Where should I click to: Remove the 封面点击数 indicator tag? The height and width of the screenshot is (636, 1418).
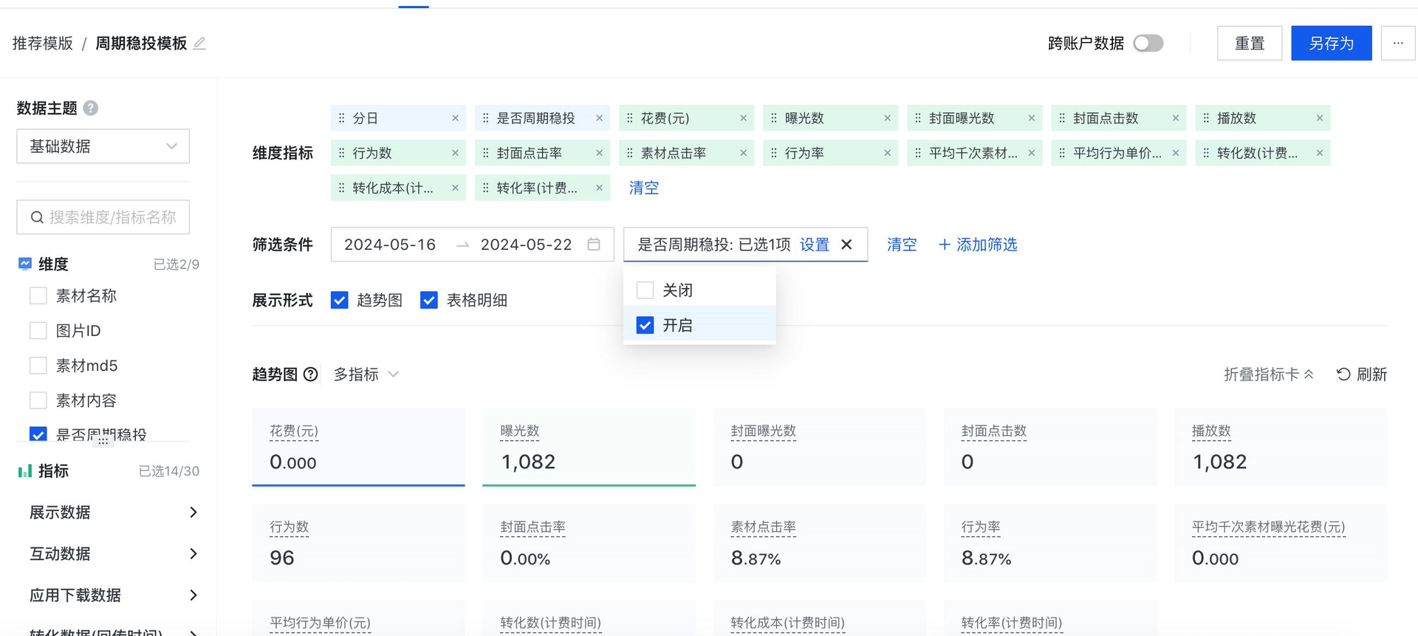coord(1175,118)
